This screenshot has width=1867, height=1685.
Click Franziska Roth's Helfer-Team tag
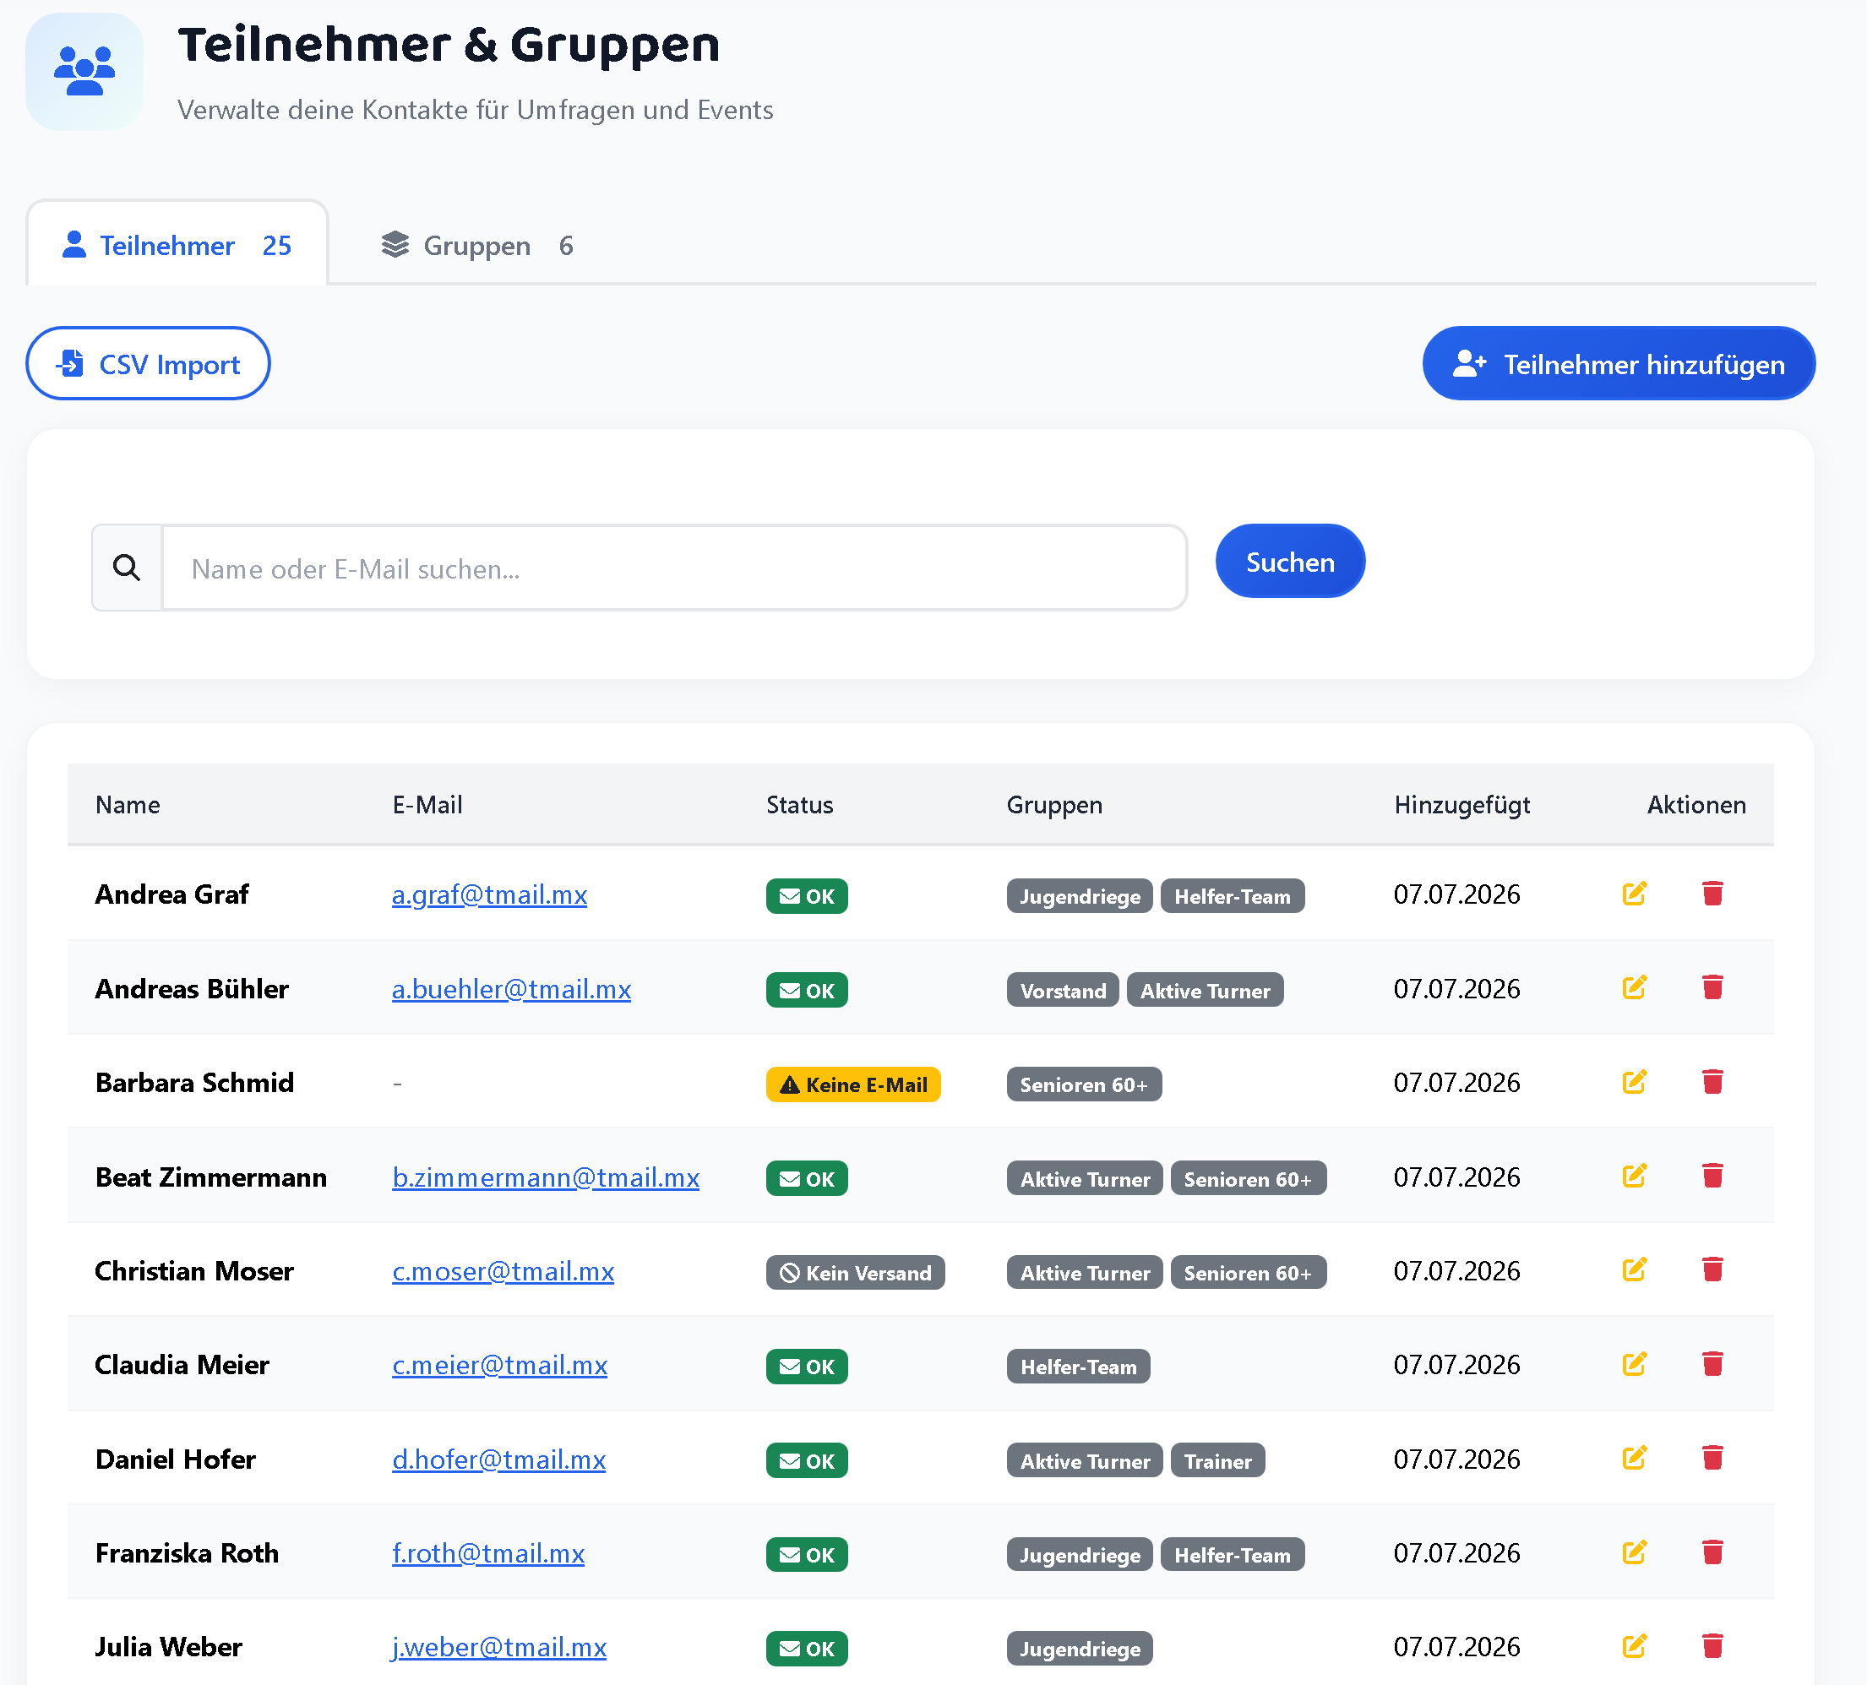[x=1232, y=1554]
